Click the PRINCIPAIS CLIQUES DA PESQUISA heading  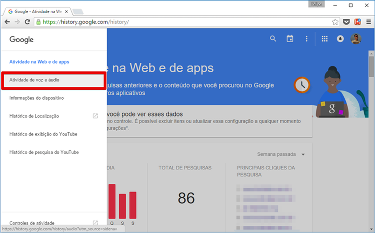click(266, 171)
